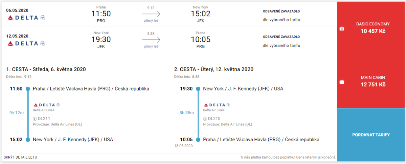406x164 pixels.
Task: Click the Delta Air Lines logo in the 2. CESTA detail
Action: click(215, 105)
